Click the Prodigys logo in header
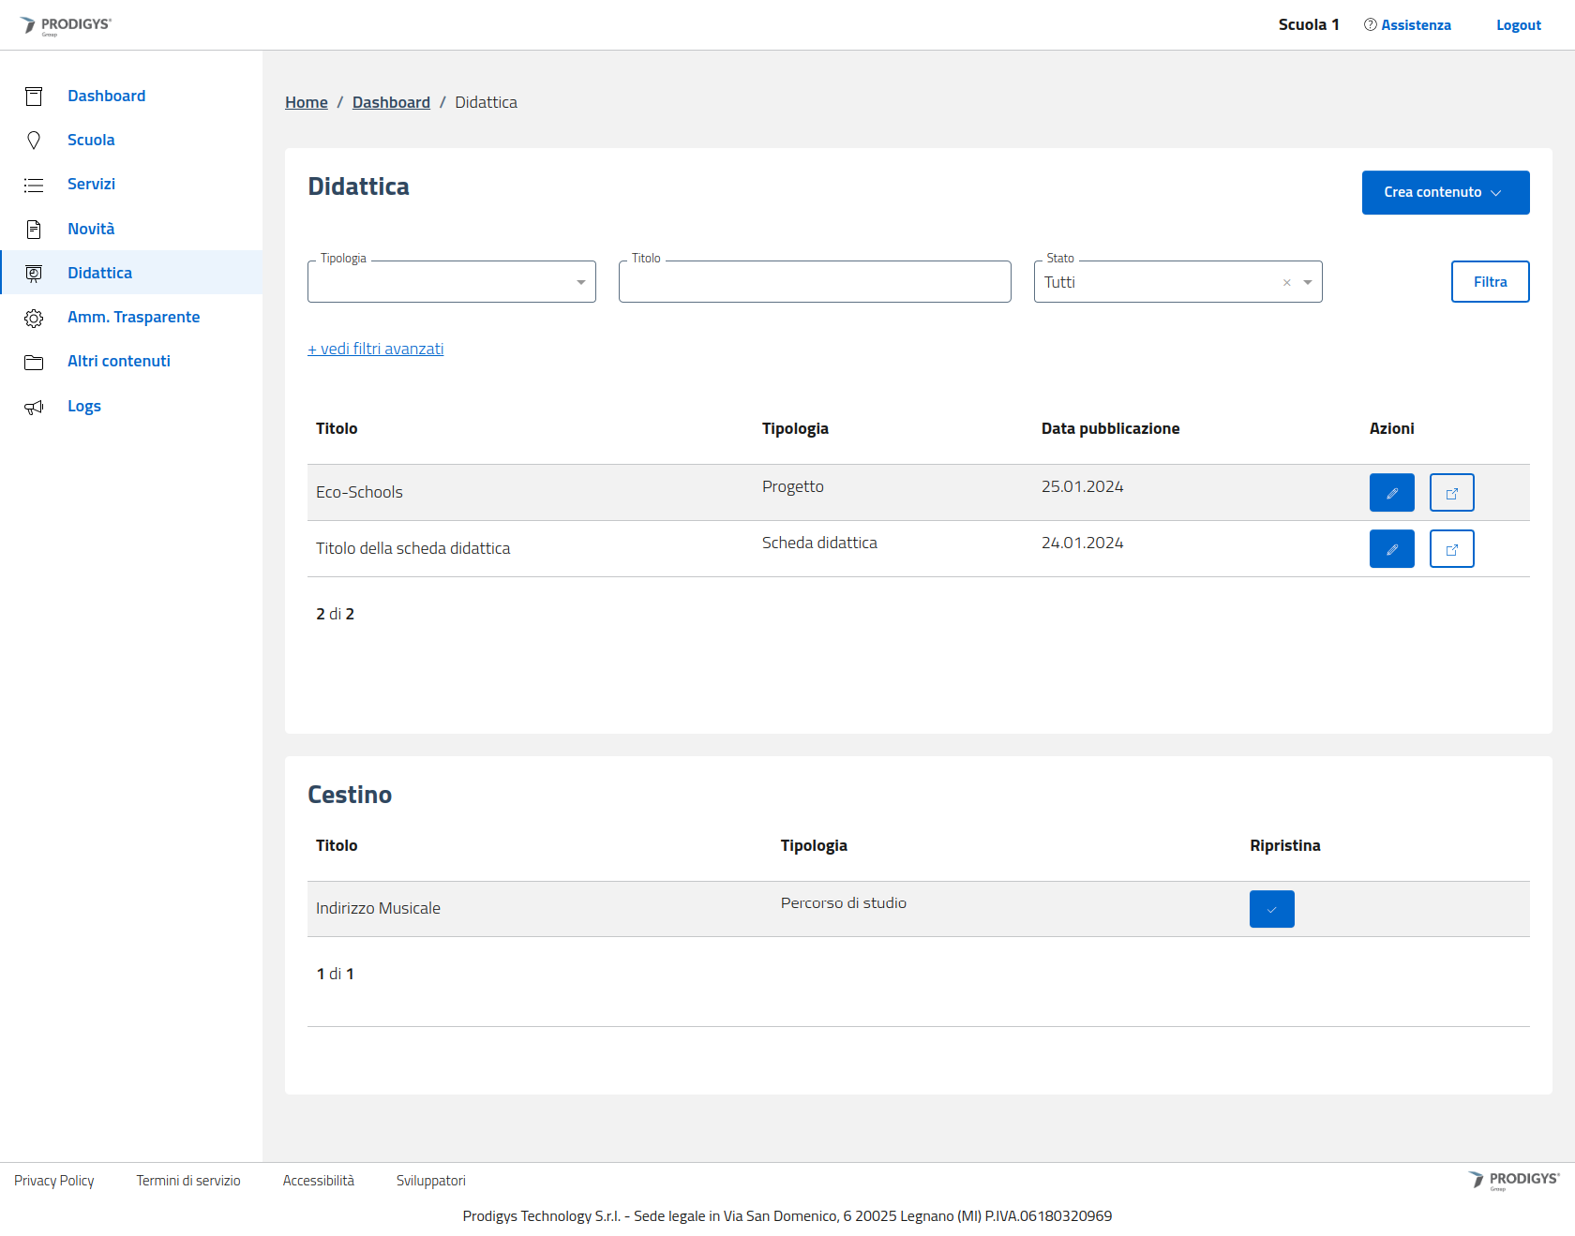Screen dimensions: 1575x1236 pyautogui.click(x=66, y=25)
